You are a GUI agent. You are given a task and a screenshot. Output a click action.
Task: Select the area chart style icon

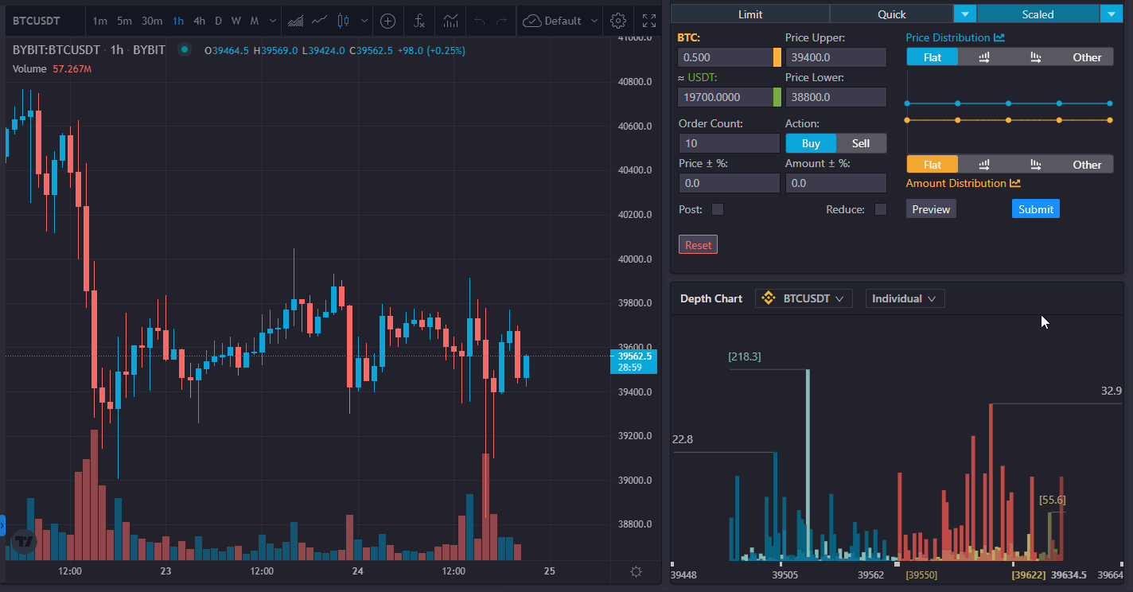pyautogui.click(x=295, y=21)
